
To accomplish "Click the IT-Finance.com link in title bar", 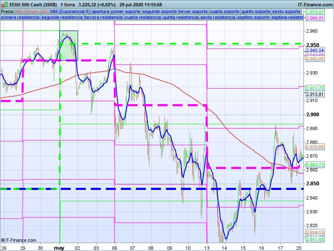I will point(315,5).
